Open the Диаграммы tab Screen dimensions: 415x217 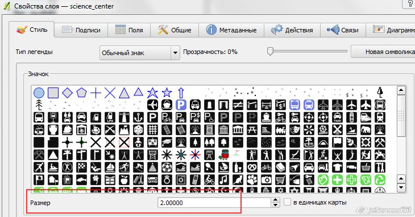391,30
